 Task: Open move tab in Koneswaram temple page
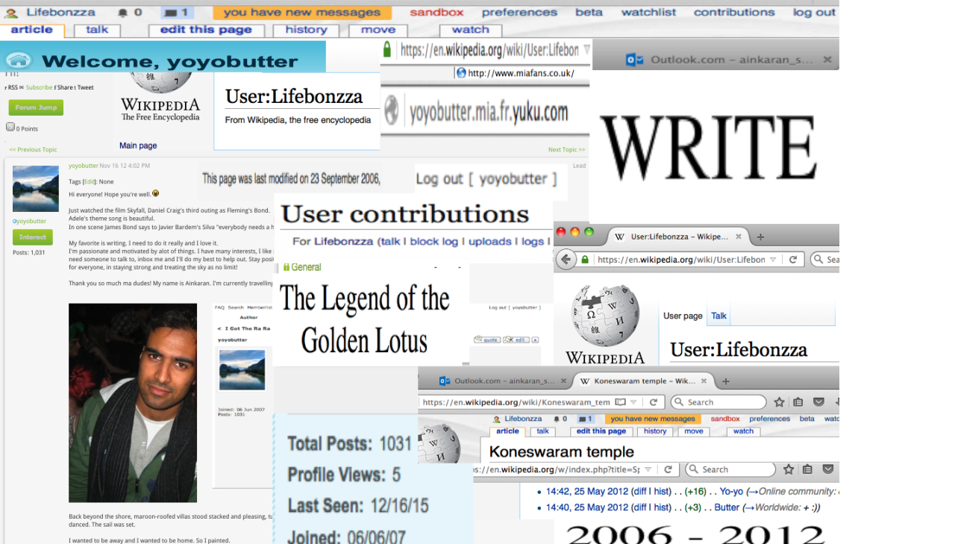tap(694, 431)
